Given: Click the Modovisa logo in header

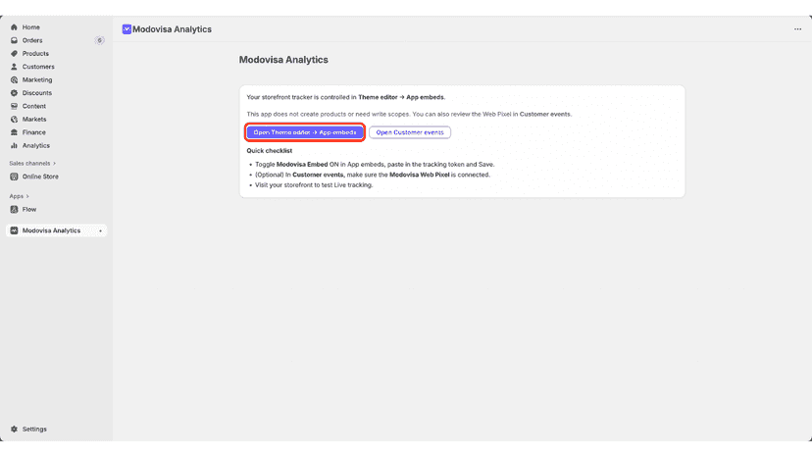Looking at the screenshot, I should click(x=127, y=29).
